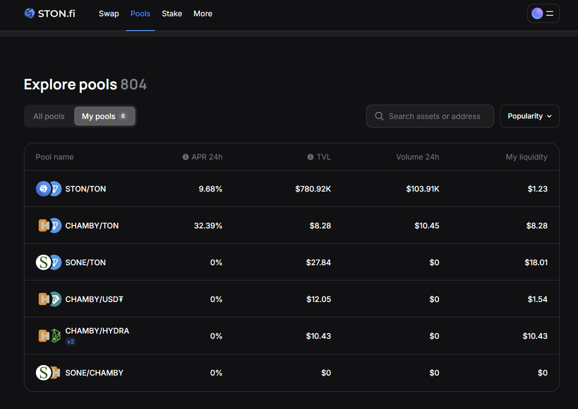
Task: Click the CHAMBY/USD₮ pool token icons
Action: coord(50,299)
